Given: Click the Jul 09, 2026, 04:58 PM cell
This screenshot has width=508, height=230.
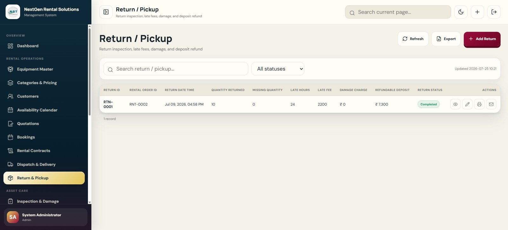Looking at the screenshot, I should click(x=184, y=104).
